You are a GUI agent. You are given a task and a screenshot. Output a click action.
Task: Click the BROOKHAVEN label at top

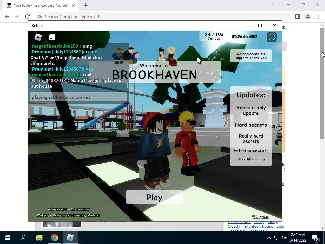coord(244,36)
